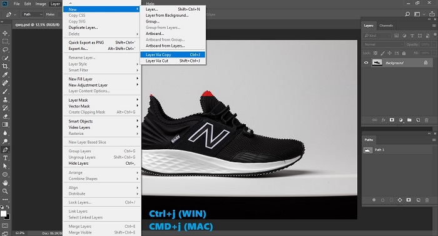Click the Search icon in options bar
The width and height of the screenshot is (438, 236).
(407, 14)
